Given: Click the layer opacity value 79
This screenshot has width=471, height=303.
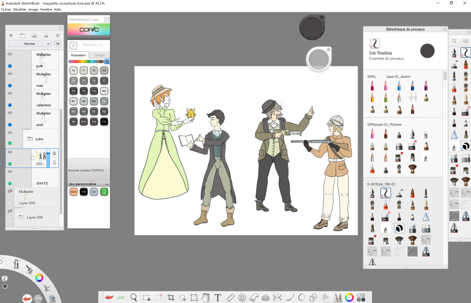Looking at the screenshot, I should pos(57,44).
